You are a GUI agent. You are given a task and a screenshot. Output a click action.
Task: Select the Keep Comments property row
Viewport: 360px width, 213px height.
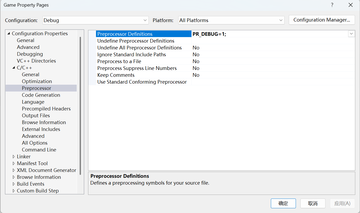(116, 75)
